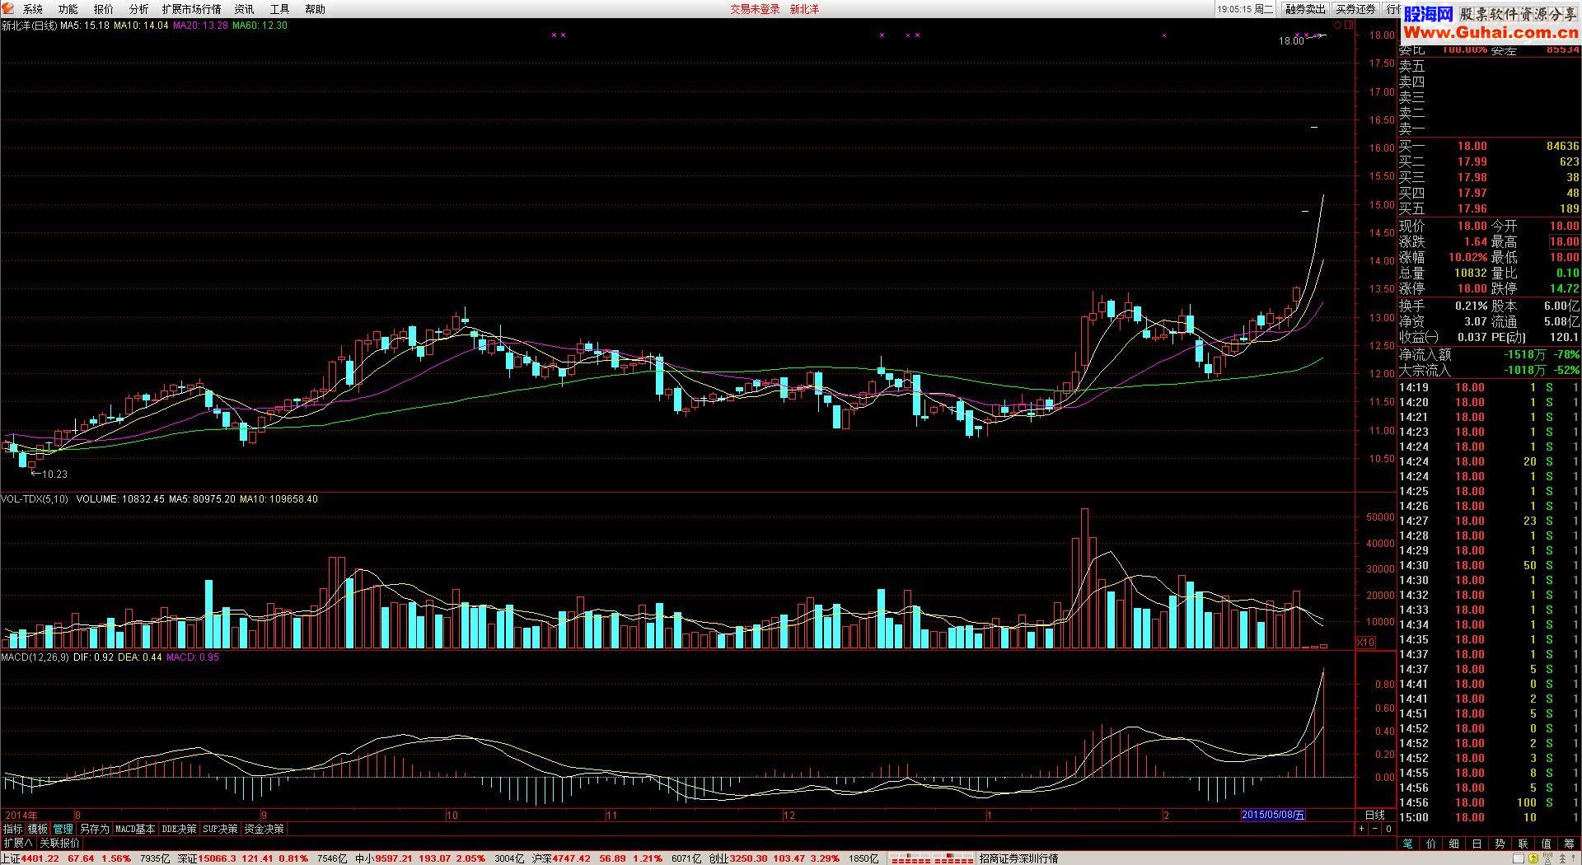Open the 资讯 menu
This screenshot has width=1582, height=865.
244,9
